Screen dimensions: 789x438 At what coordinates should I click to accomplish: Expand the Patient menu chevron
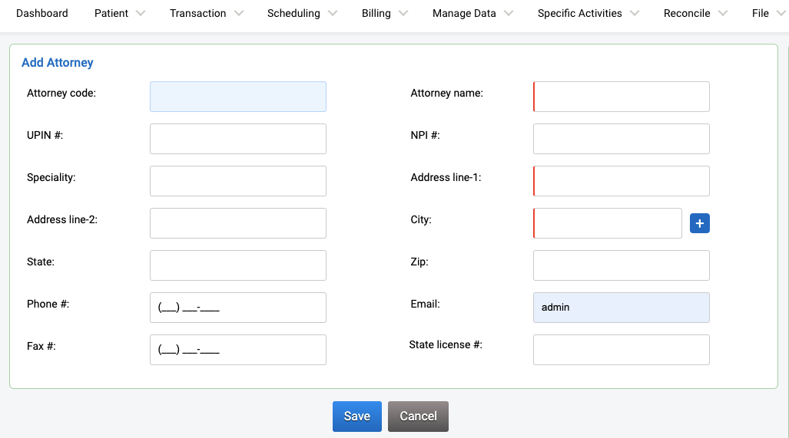pos(141,13)
